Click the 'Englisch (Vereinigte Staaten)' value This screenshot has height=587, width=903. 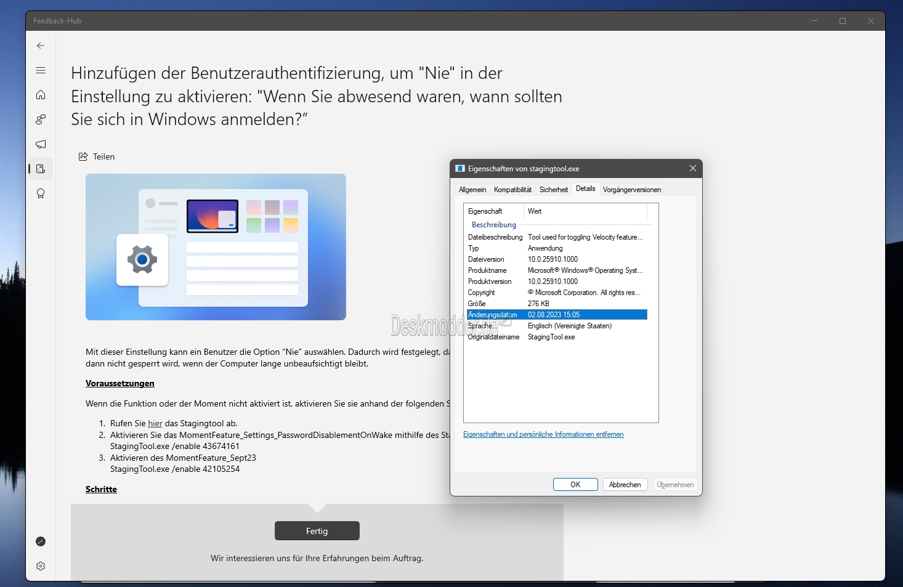(570, 326)
